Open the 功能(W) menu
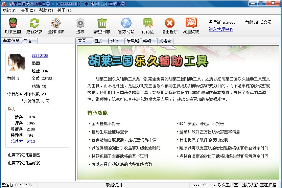 tap(9, 10)
